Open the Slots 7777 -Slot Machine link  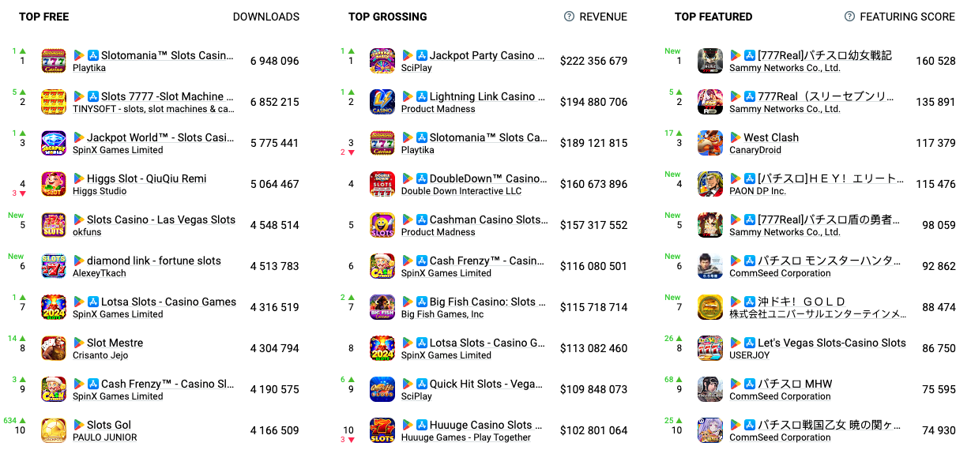click(x=167, y=96)
